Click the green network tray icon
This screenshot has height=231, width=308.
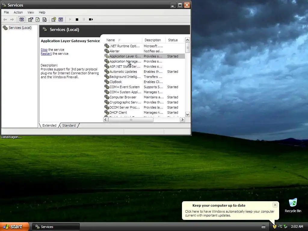pyautogui.click(x=286, y=226)
